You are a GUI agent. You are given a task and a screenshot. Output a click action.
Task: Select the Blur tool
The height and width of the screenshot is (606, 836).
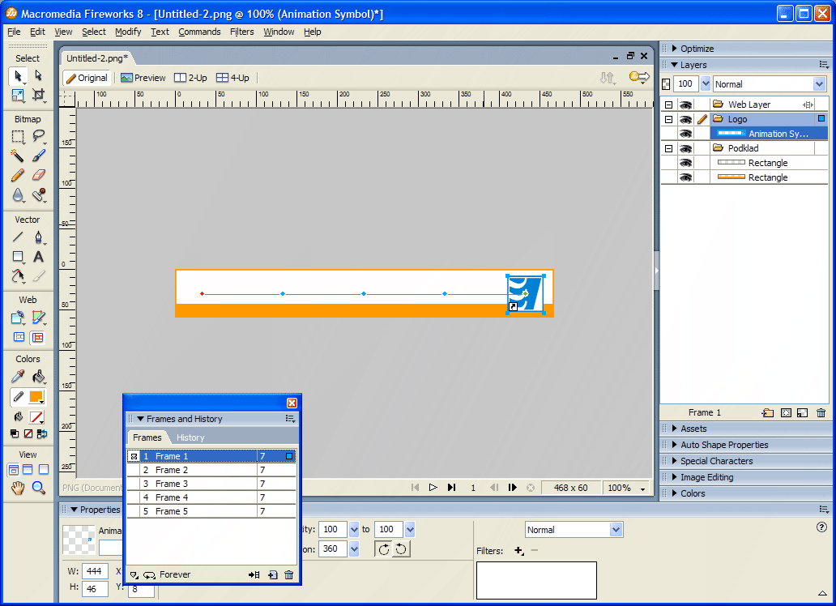click(18, 195)
